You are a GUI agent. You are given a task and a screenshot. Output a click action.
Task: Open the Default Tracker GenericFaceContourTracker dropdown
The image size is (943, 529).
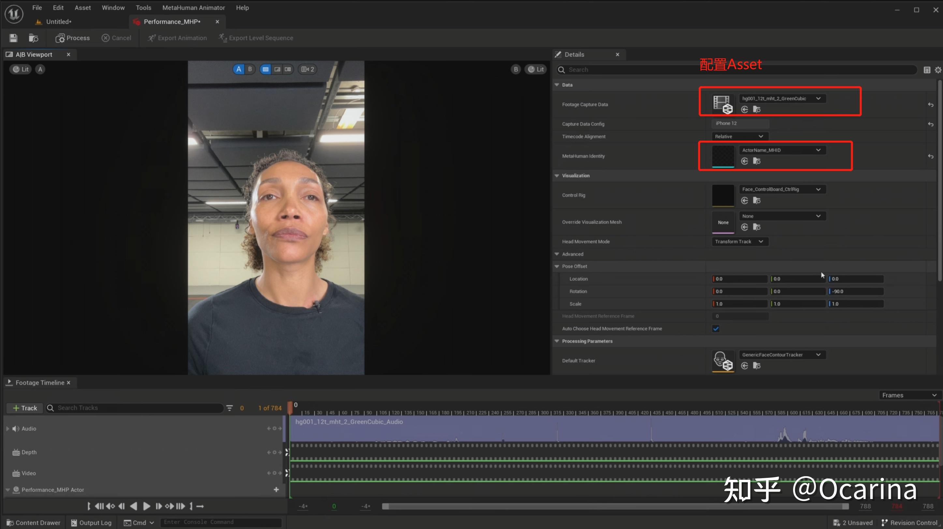(782, 354)
